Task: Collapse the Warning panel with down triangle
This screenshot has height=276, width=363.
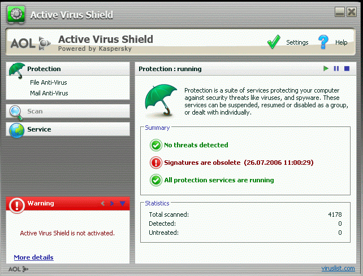Action: 123,203
